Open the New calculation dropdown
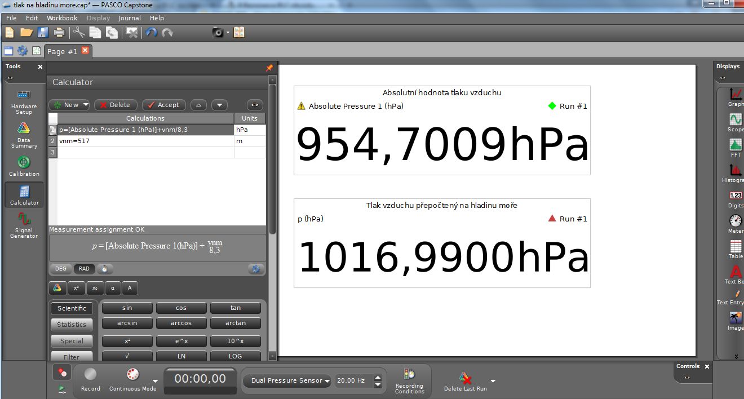This screenshot has width=744, height=399. (85, 105)
